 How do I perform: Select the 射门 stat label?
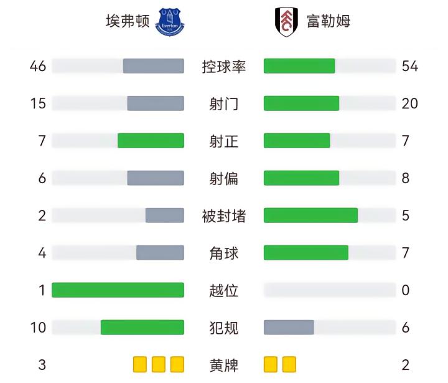point(224,103)
